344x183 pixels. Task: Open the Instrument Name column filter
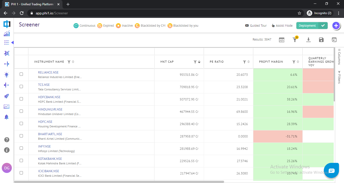click(x=69, y=62)
